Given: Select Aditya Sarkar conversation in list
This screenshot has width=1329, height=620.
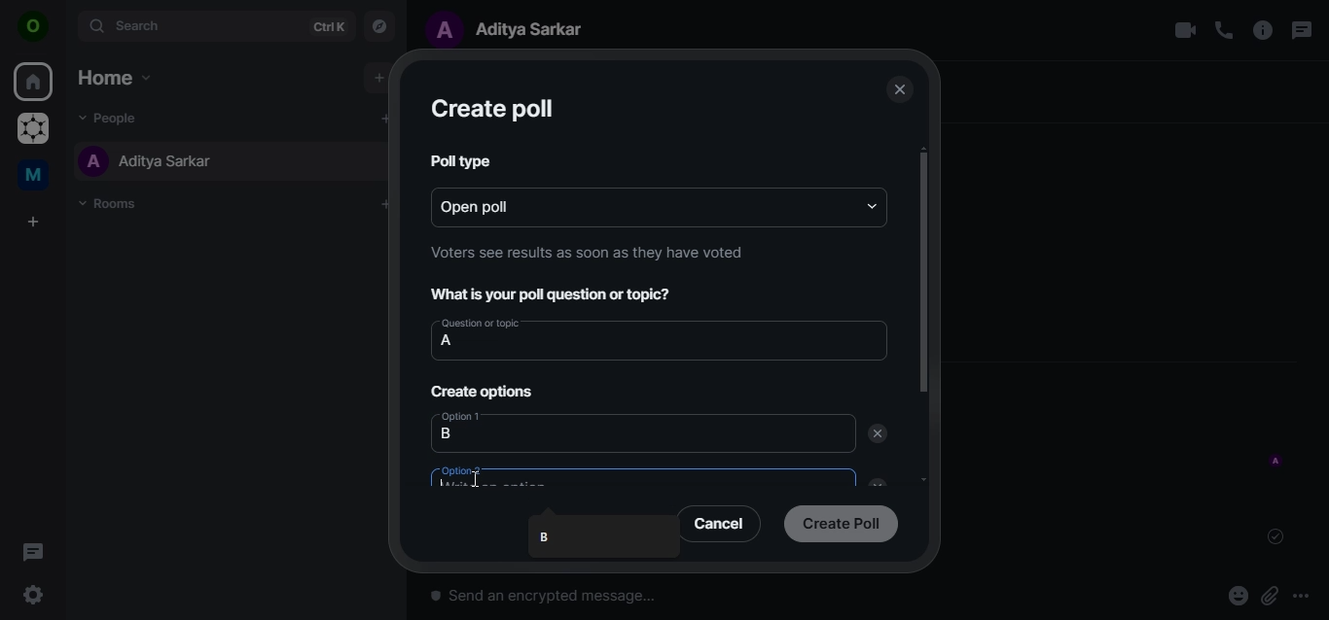Looking at the screenshot, I should (165, 162).
